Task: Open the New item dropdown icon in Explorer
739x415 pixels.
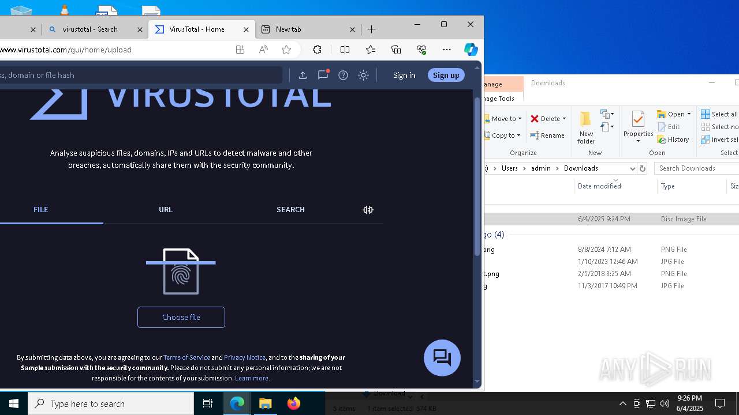Action: coord(607,114)
